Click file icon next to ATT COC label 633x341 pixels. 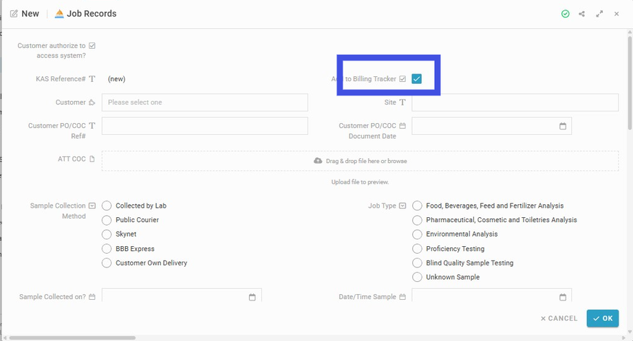(92, 159)
